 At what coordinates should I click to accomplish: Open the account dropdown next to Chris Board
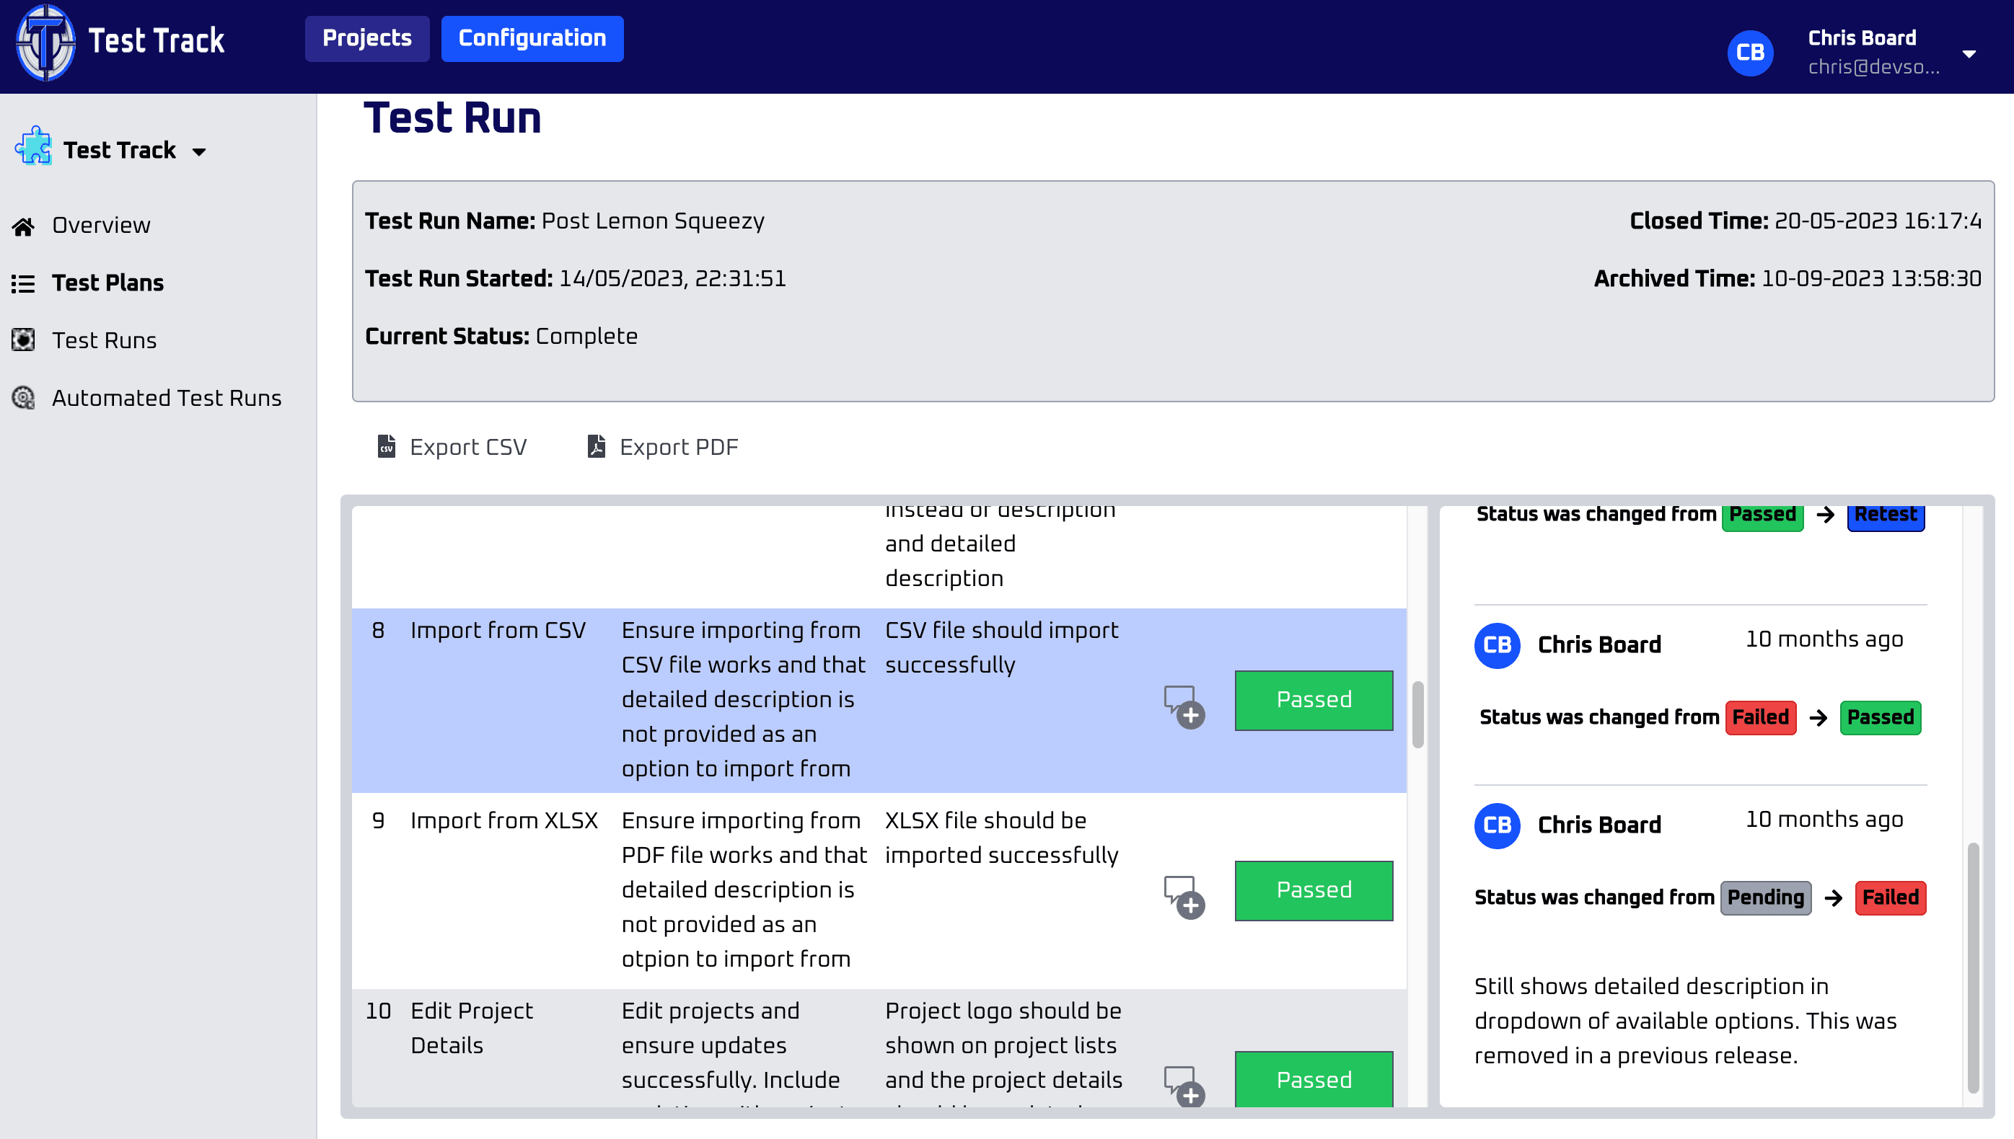click(1969, 53)
